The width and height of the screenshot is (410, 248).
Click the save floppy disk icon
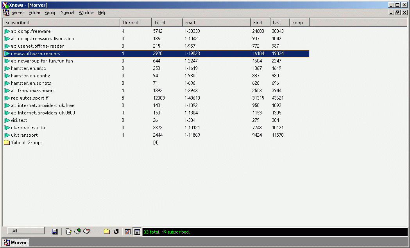(55, 232)
